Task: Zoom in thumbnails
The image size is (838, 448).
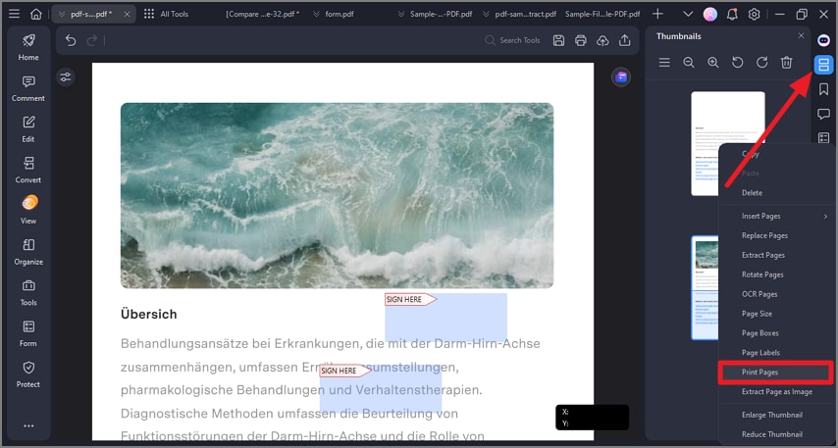Action: (713, 63)
